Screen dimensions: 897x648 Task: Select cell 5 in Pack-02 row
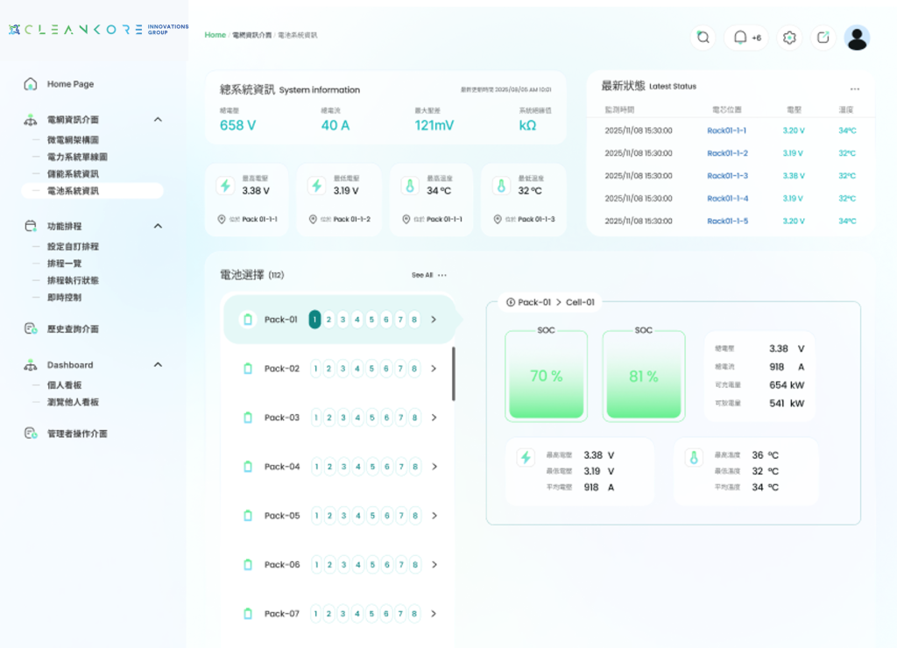pyautogui.click(x=372, y=369)
